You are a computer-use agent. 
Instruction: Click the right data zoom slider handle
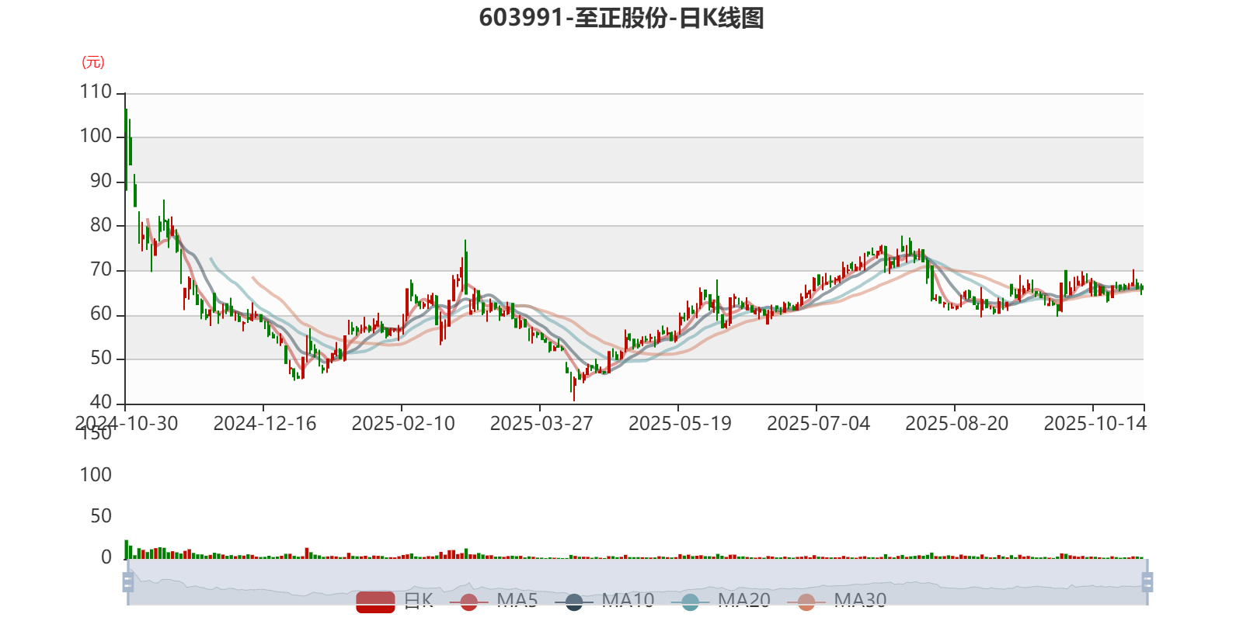click(x=1147, y=581)
